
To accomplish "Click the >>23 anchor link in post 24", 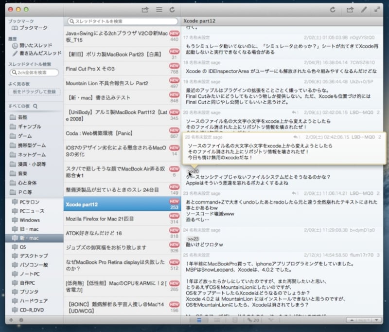I will tap(193, 239).
